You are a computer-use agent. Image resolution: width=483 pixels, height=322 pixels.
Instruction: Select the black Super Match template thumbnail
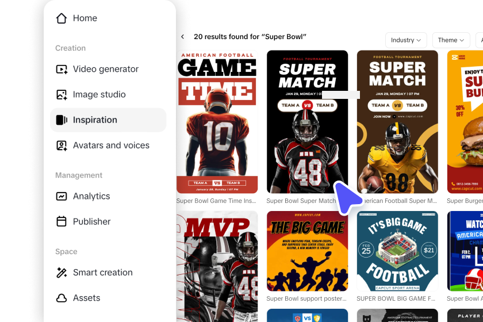pos(307,122)
